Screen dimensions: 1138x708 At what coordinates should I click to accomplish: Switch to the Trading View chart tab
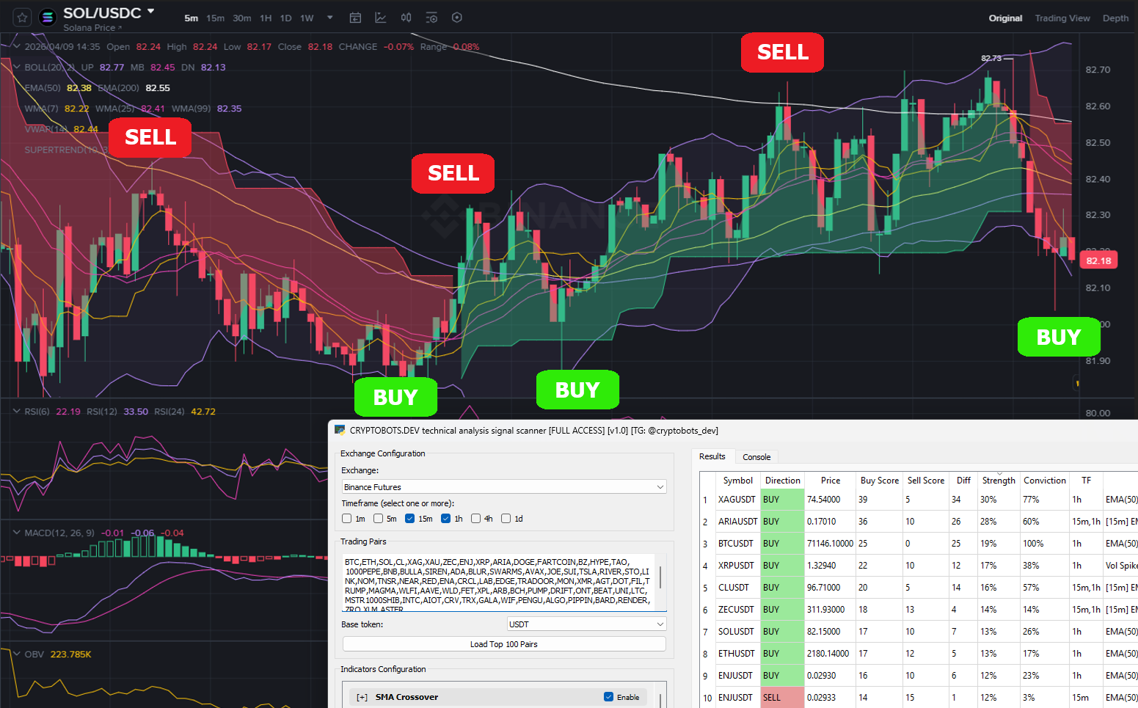pos(1062,18)
